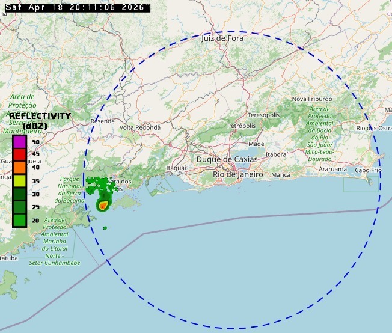
Task: Click the Juiz de Fora city label
Action: click(222, 38)
